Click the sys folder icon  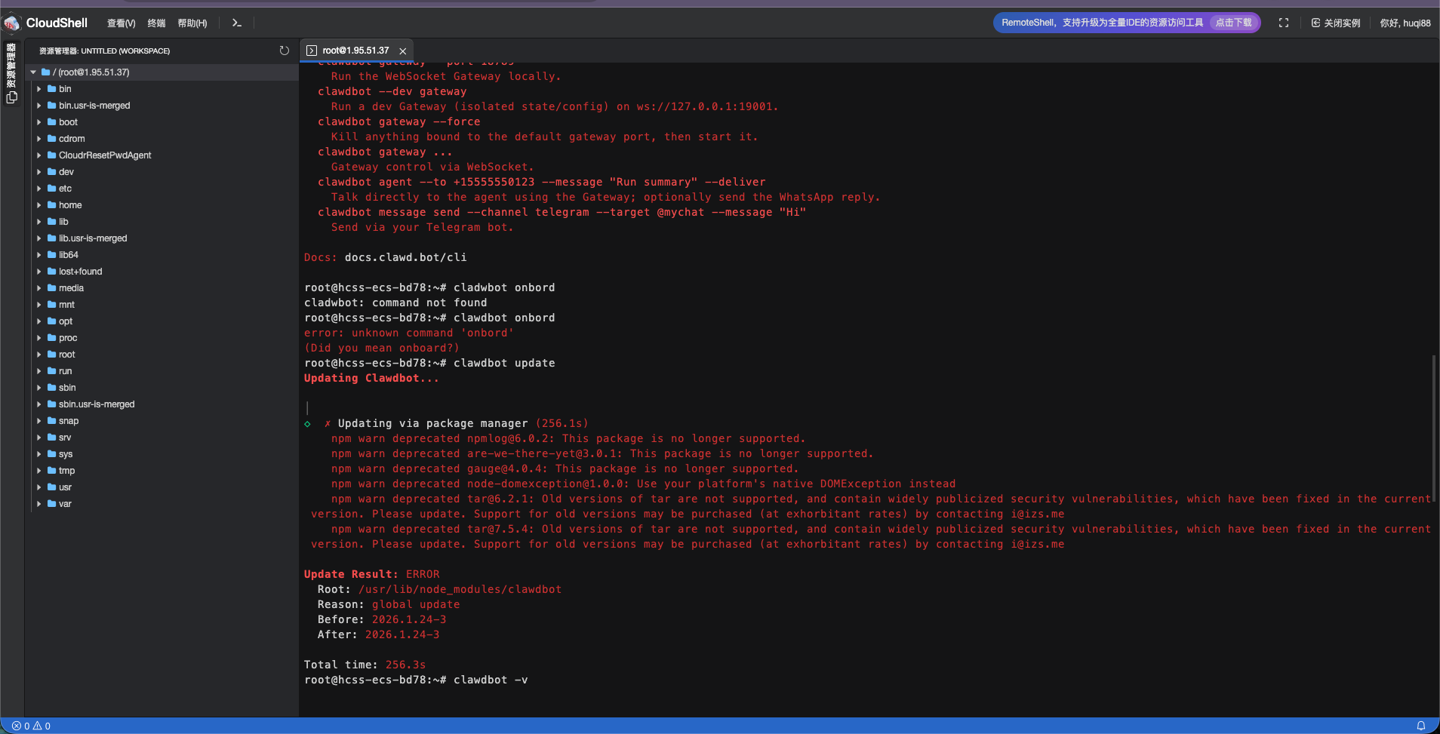click(x=52, y=454)
